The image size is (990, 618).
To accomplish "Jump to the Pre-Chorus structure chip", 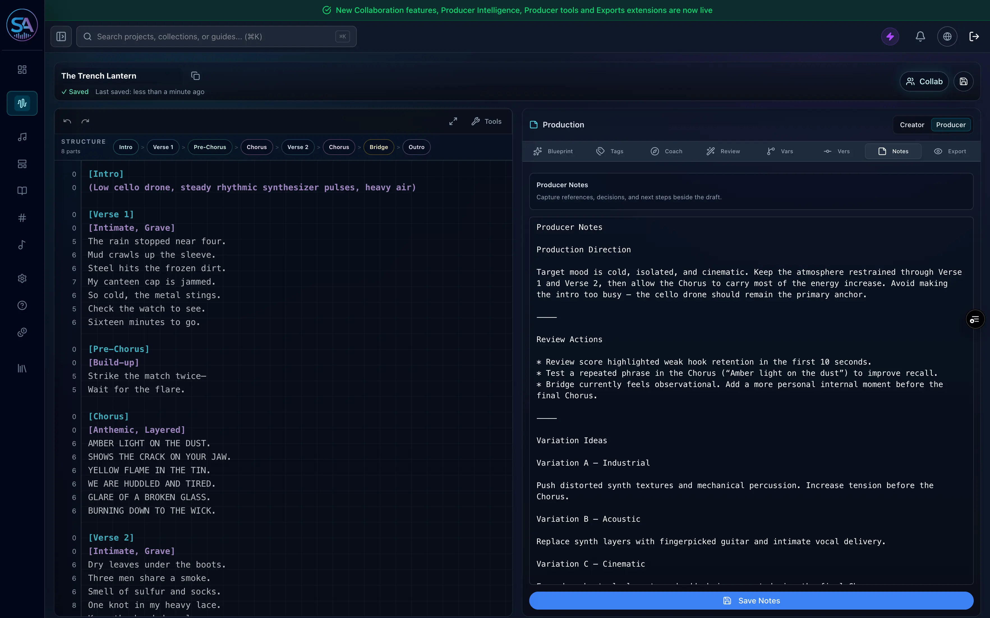I will pos(210,147).
